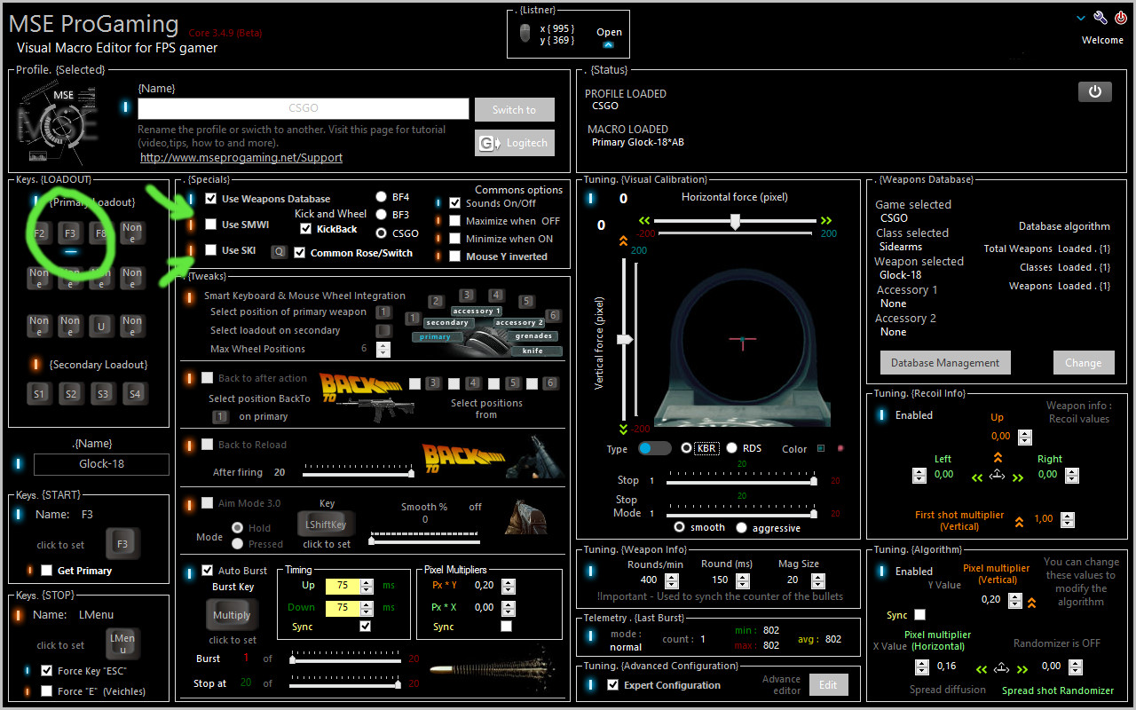
Task: Select the knife slot on wheel diagram
Action: [532, 351]
